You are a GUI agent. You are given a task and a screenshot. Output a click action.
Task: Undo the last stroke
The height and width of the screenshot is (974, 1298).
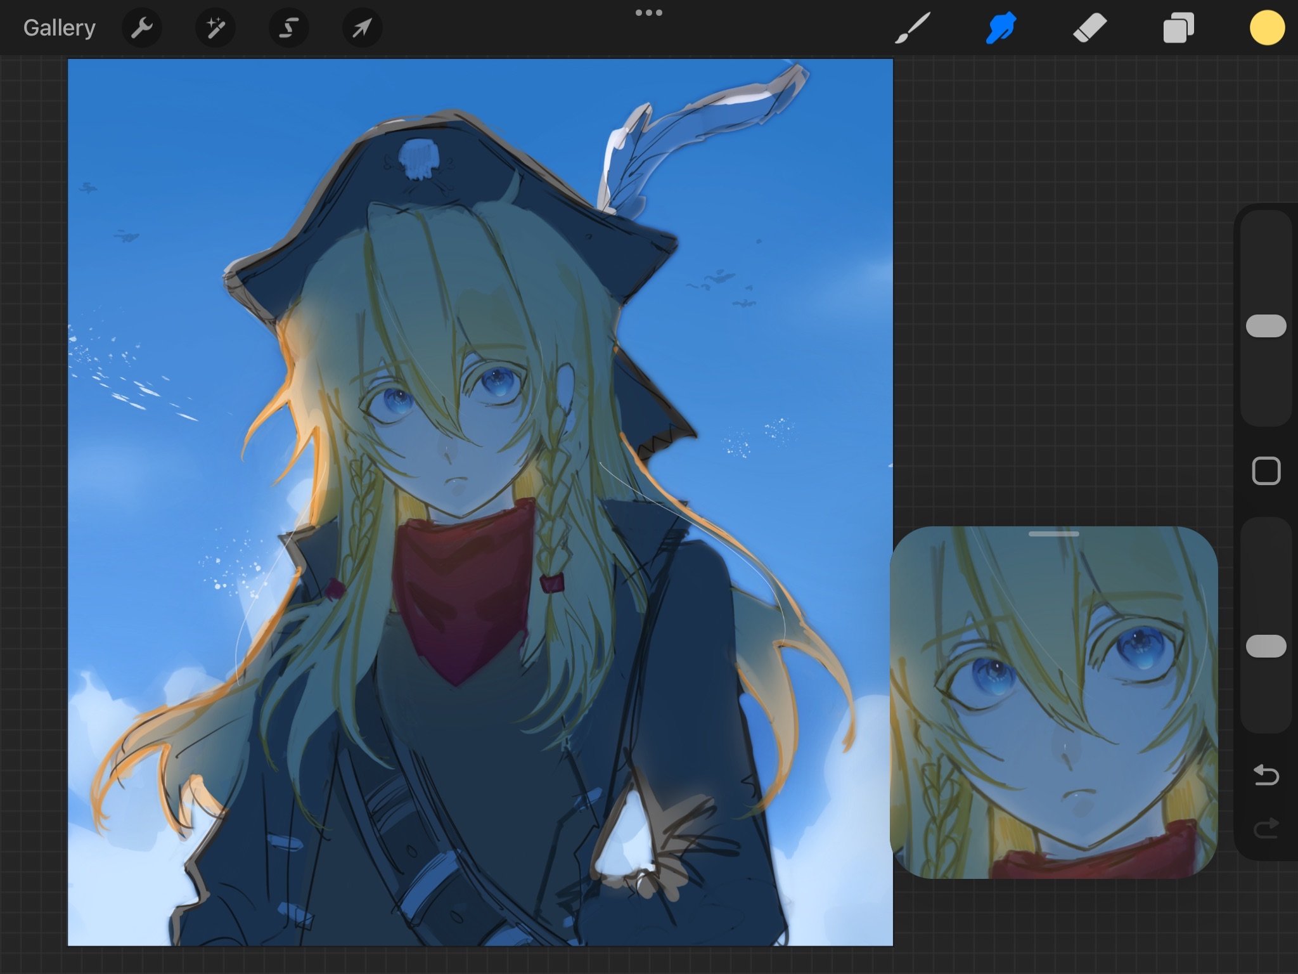pos(1266,775)
